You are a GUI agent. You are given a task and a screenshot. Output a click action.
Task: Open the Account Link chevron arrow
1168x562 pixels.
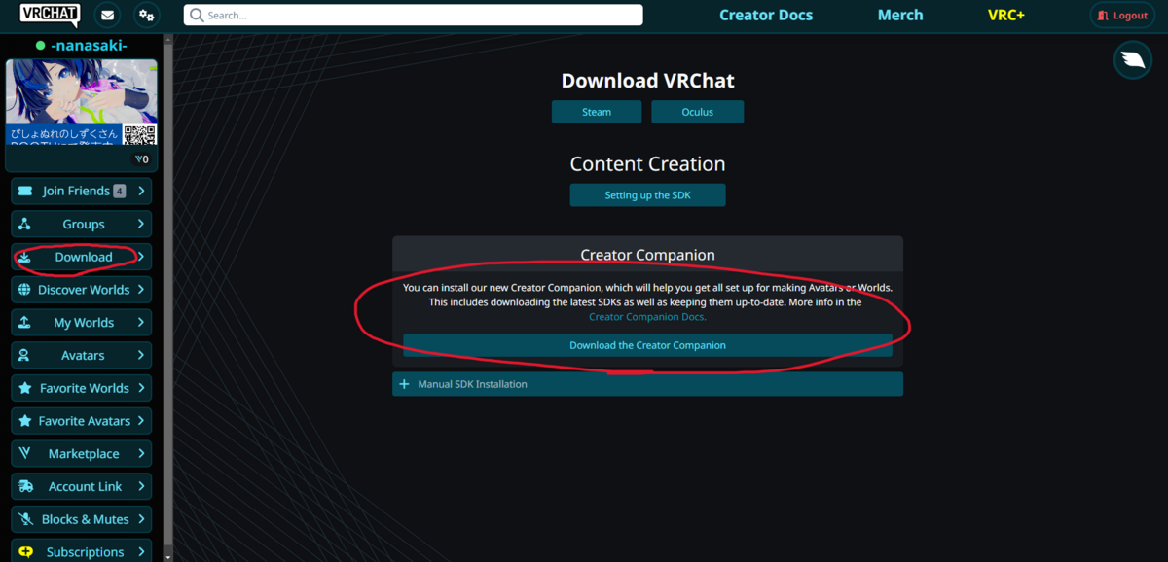tap(141, 487)
